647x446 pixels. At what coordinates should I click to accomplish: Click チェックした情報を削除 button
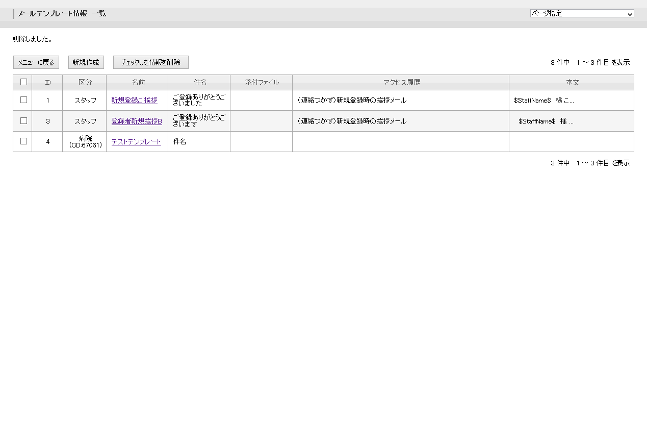[151, 62]
